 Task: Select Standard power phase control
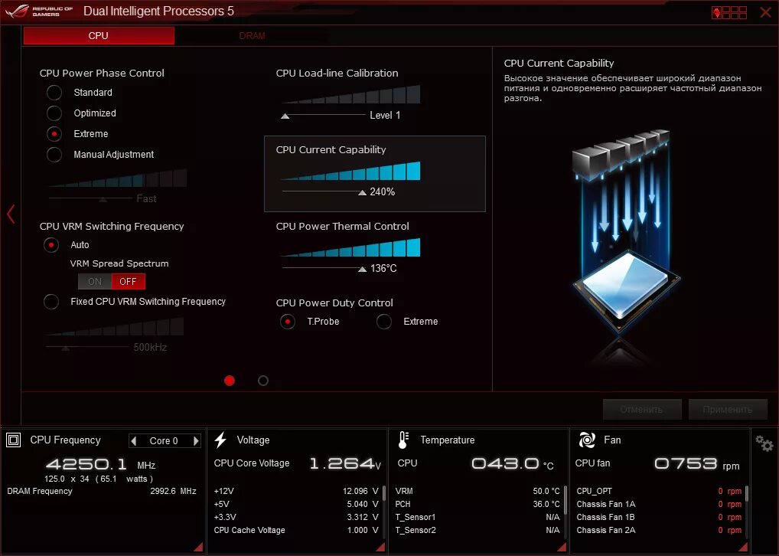54,93
